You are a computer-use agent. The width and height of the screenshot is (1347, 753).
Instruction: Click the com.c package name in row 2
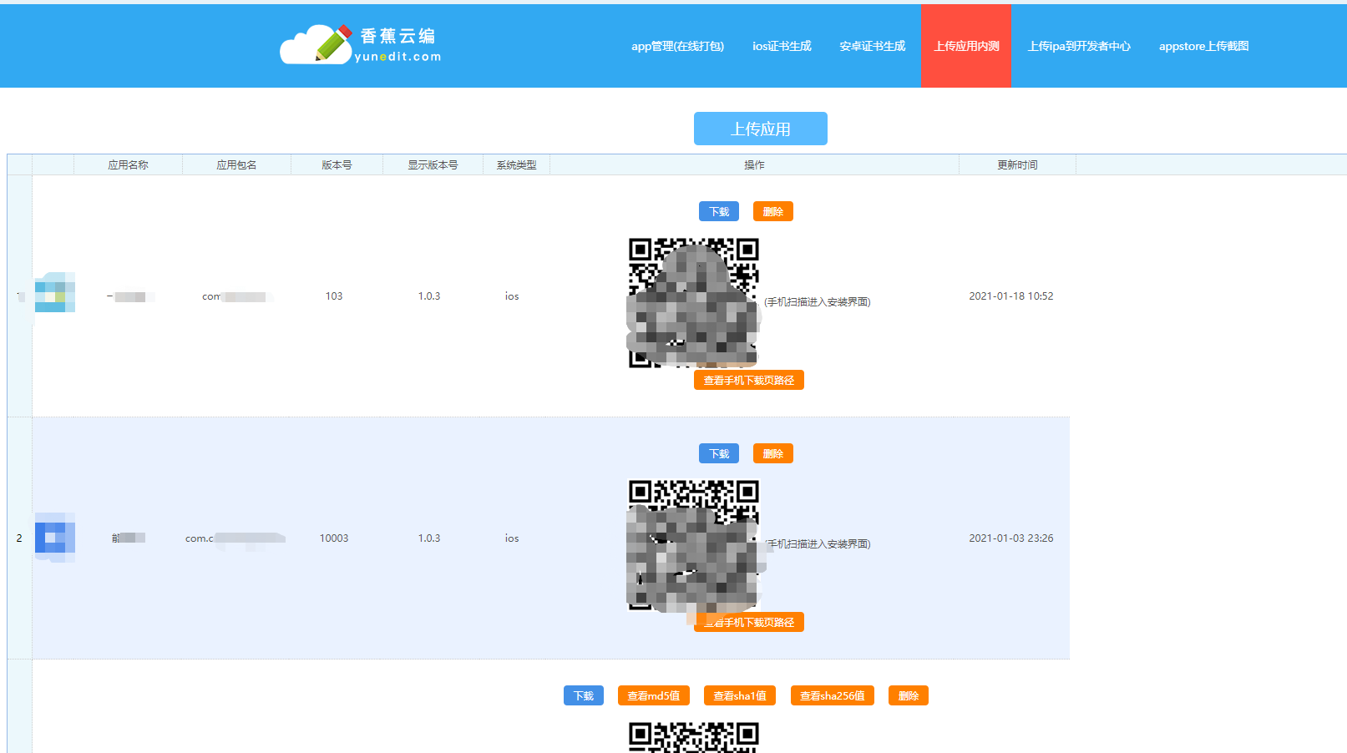coord(235,538)
